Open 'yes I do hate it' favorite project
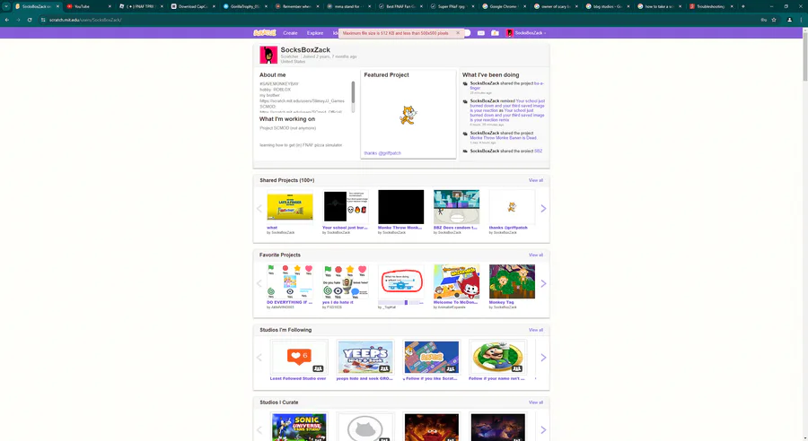The image size is (808, 441). pyautogui.click(x=346, y=281)
